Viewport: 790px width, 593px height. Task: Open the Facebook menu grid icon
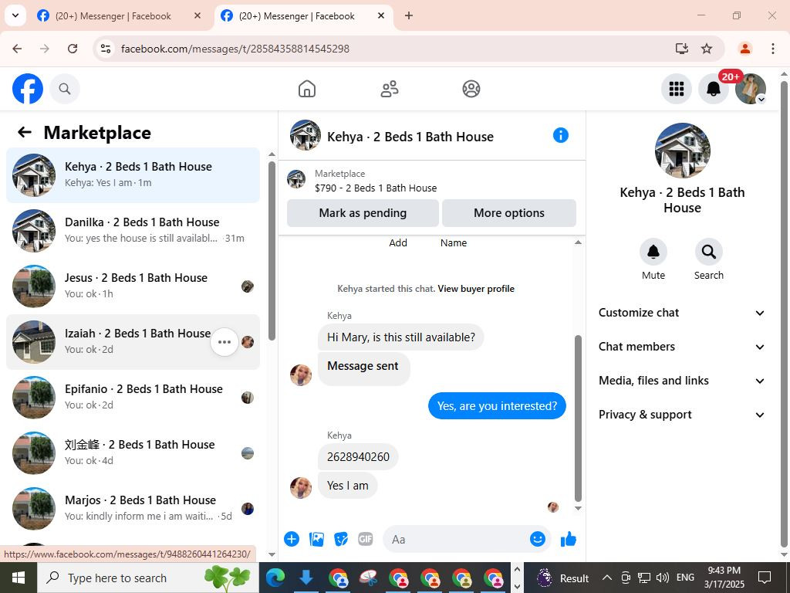click(x=676, y=90)
